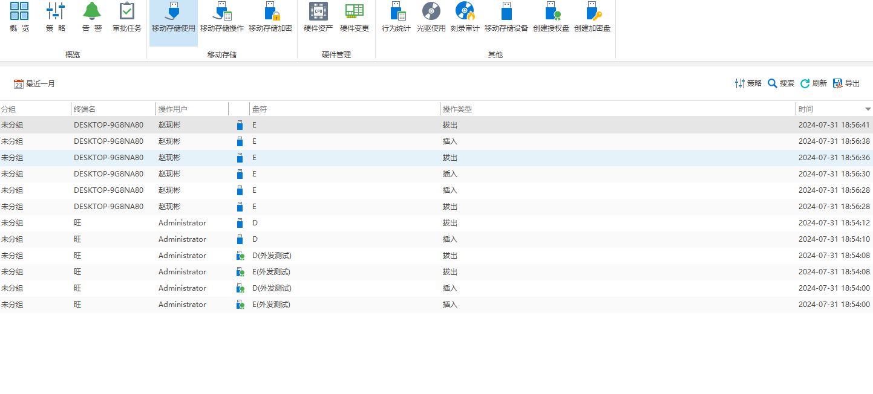This screenshot has height=394, width=873.
Task: Click DESKTOP-9G8NA80 in the 18:56:41 row
Action: coord(109,125)
